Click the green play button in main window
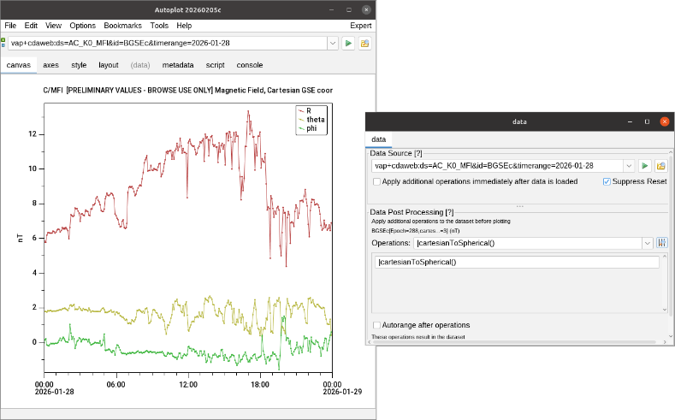Screen dimensions: 675x420 pos(348,43)
